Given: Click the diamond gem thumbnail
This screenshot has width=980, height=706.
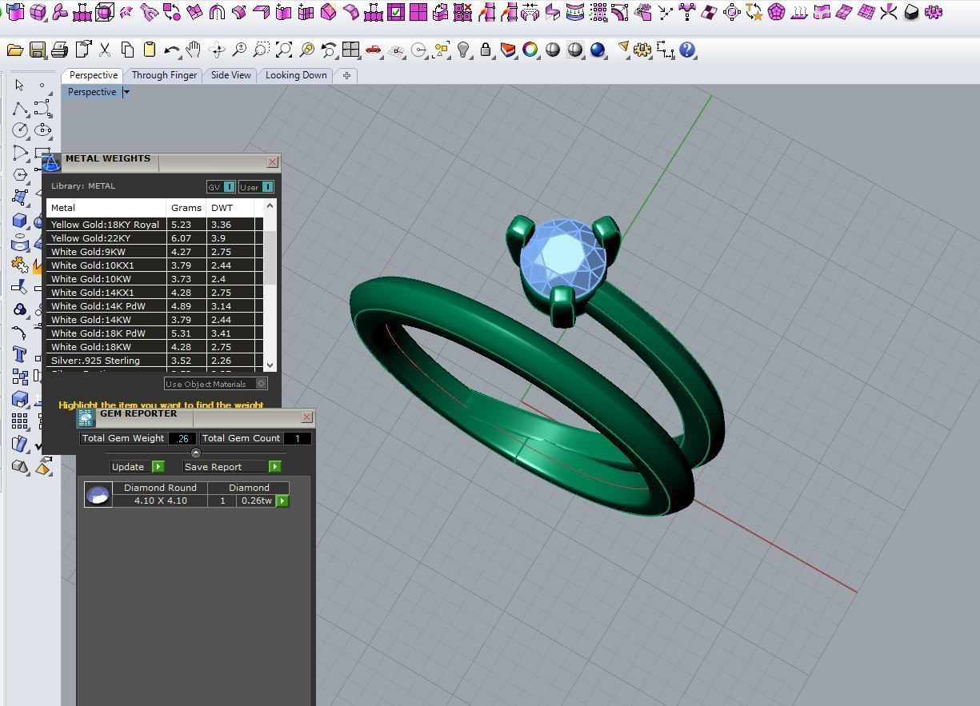Looking at the screenshot, I should [98, 495].
